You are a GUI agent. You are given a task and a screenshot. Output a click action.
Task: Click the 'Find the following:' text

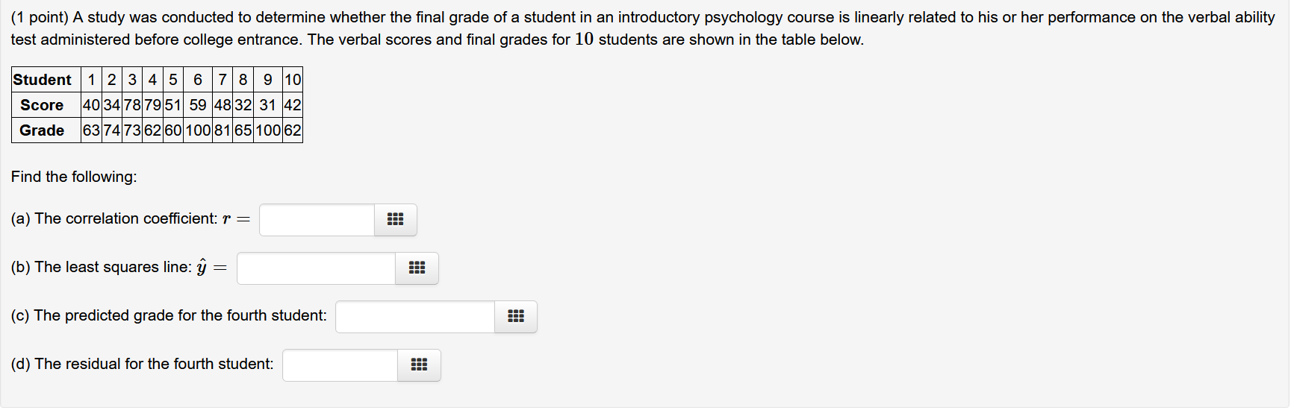[x=74, y=177]
